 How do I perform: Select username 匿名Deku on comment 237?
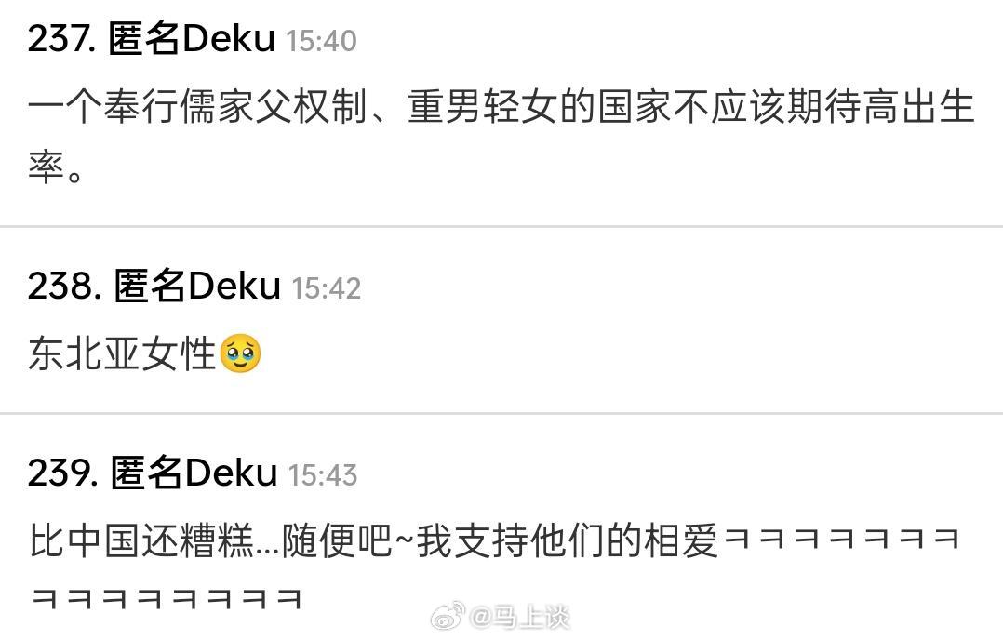(x=192, y=38)
